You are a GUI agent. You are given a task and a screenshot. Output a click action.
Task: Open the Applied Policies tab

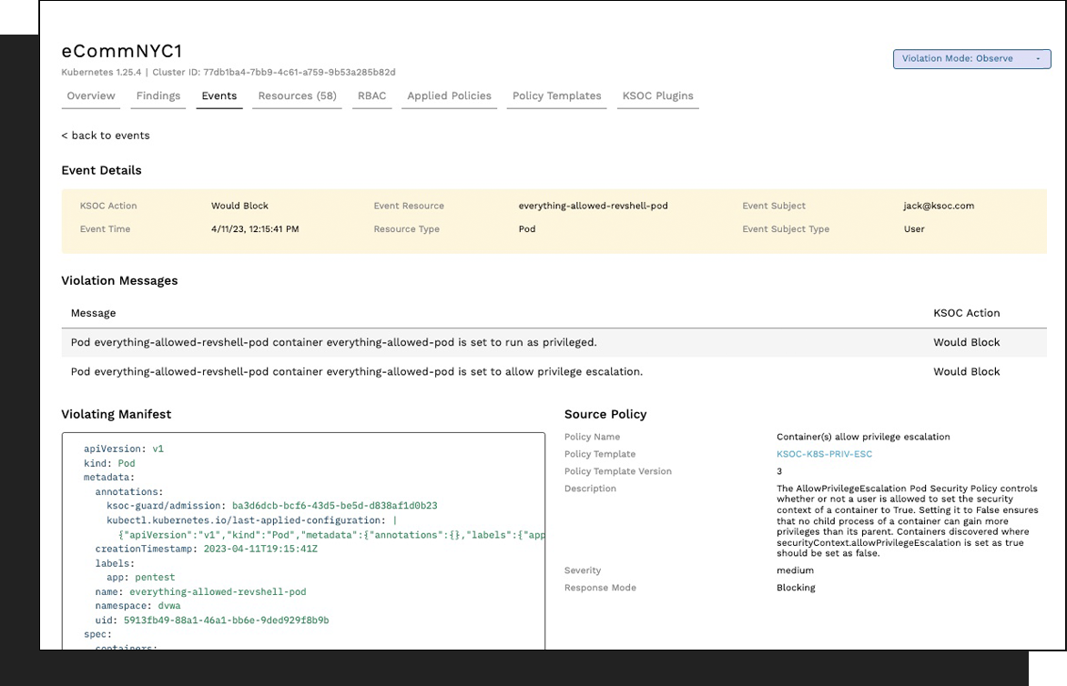pyautogui.click(x=449, y=96)
